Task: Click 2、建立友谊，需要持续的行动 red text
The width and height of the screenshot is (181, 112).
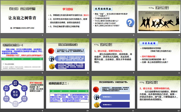Action: (x=155, y=88)
